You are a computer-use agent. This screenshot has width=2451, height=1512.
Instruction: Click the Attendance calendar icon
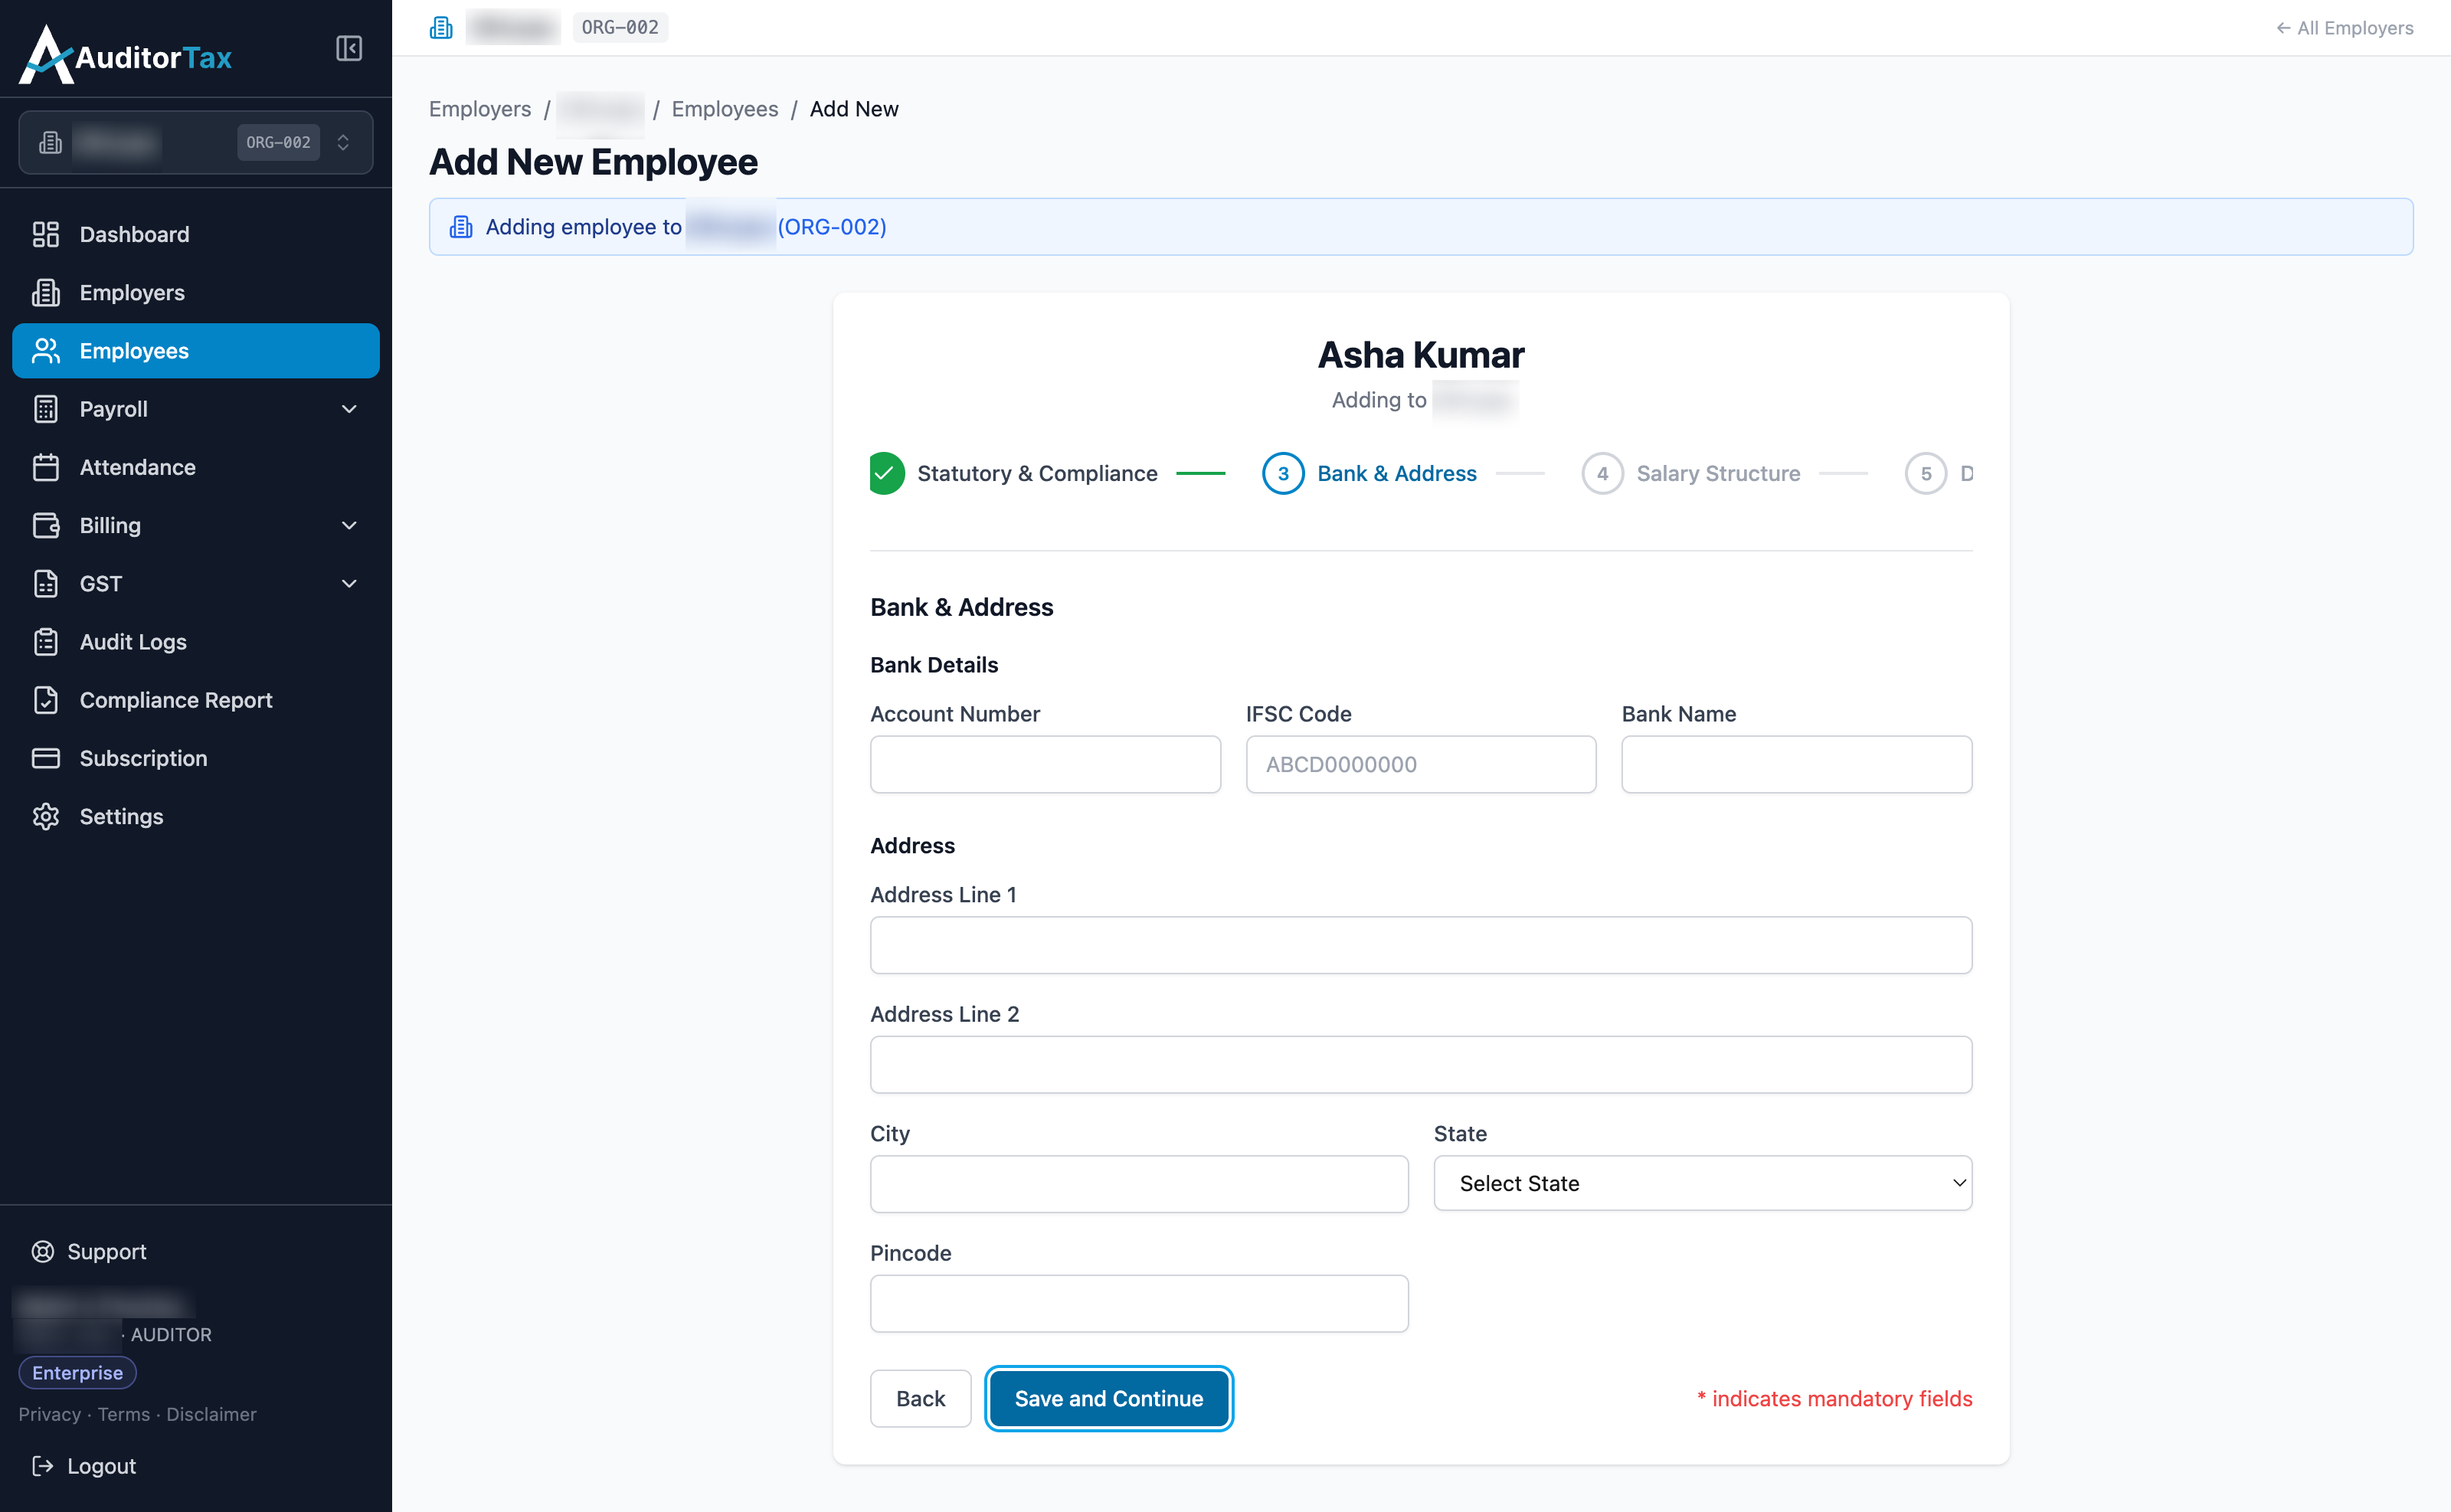pos(46,467)
